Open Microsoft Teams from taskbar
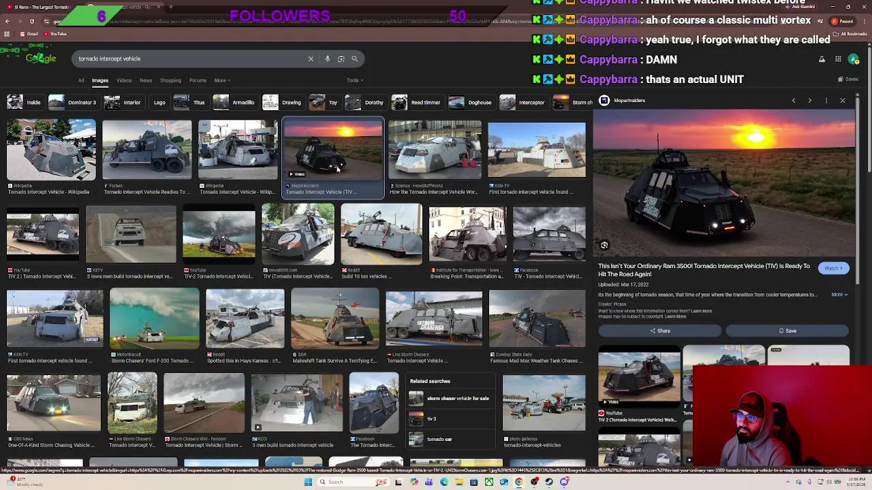This screenshot has height=490, width=872. (429, 482)
